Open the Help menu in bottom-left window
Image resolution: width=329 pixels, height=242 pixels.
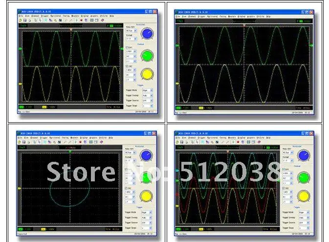(111, 138)
